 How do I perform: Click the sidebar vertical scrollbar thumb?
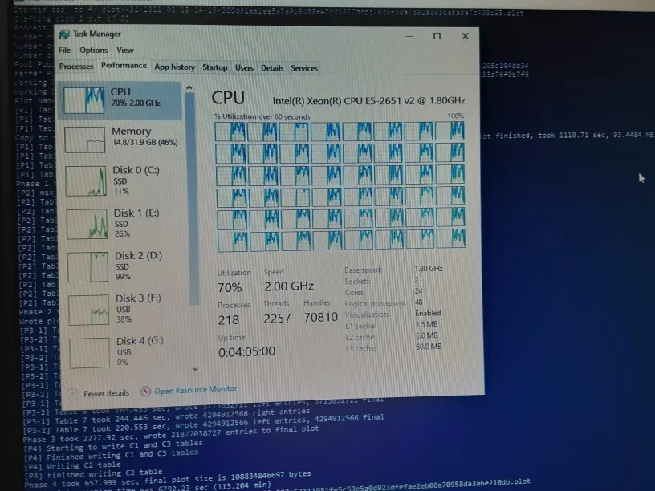click(192, 198)
